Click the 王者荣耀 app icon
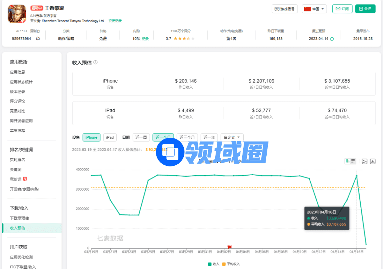Screen dimensions: 383x269 tap(17, 13)
